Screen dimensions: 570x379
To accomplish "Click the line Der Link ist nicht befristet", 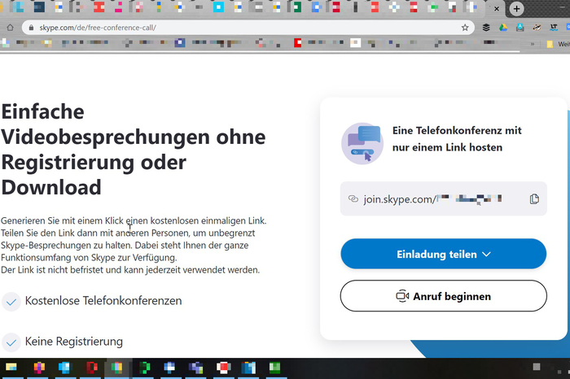I will tap(130, 270).
